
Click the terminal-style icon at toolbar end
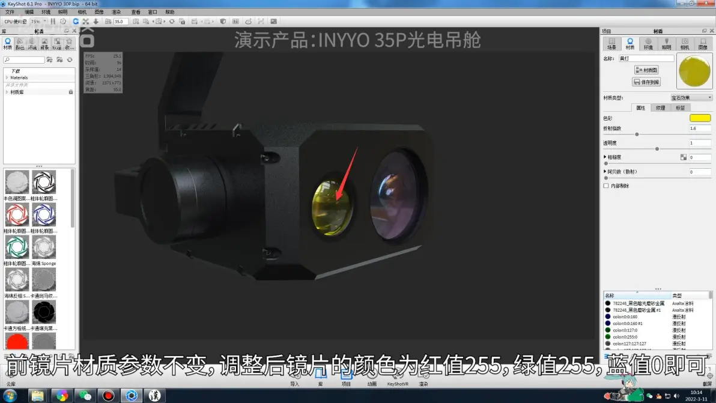(273, 22)
